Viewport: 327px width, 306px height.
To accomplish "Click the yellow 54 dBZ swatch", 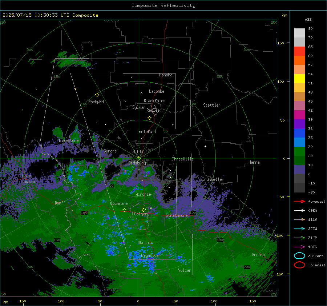I will (299, 78).
